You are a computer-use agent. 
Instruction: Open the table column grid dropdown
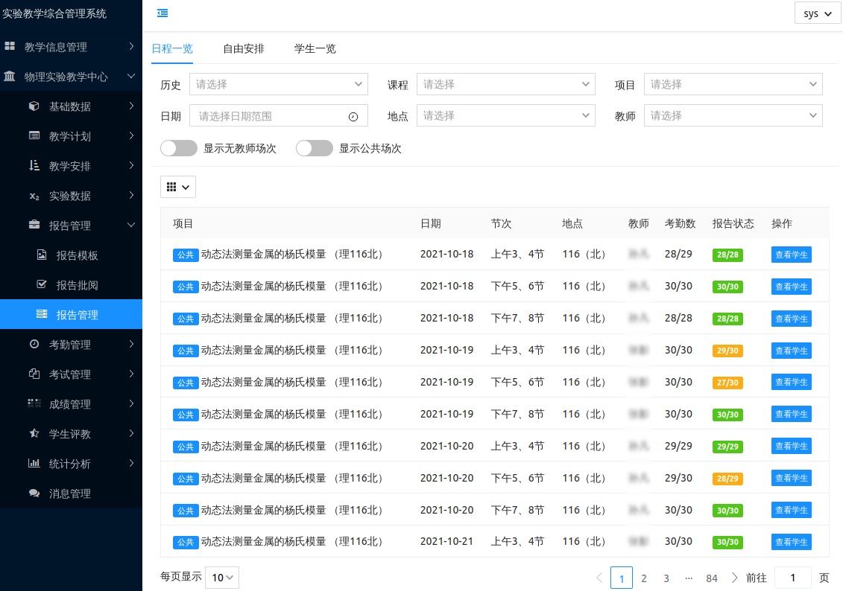(178, 187)
